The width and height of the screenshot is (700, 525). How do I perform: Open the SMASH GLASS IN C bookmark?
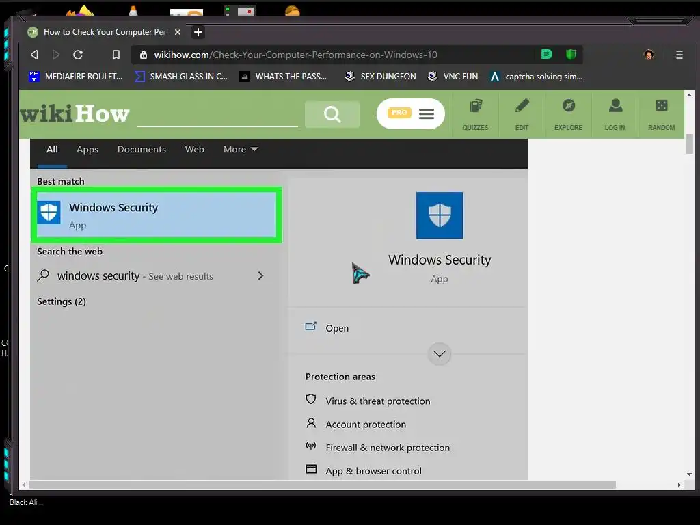180,77
